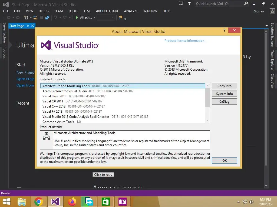Viewport: 277px width, 207px height.
Task: Open the Solution Explorer side tab
Action: [x=272, y=35]
